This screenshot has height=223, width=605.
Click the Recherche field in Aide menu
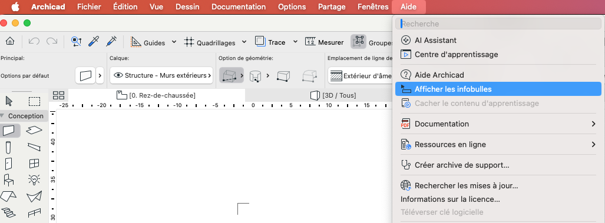click(498, 24)
